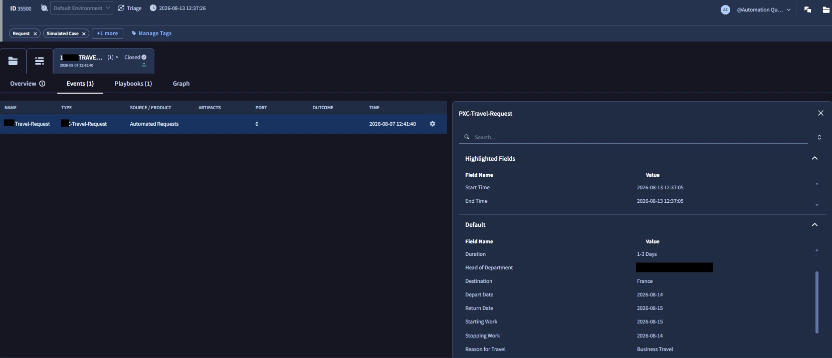Select the Closed TRAVE... alert tab

104,61
